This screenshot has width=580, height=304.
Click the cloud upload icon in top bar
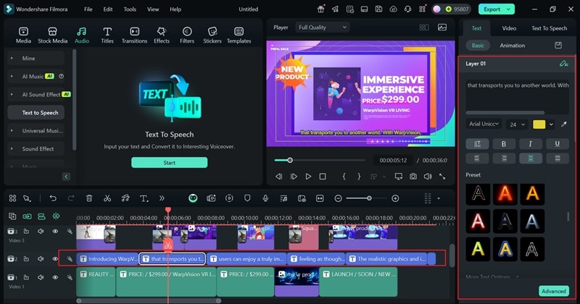tap(393, 9)
